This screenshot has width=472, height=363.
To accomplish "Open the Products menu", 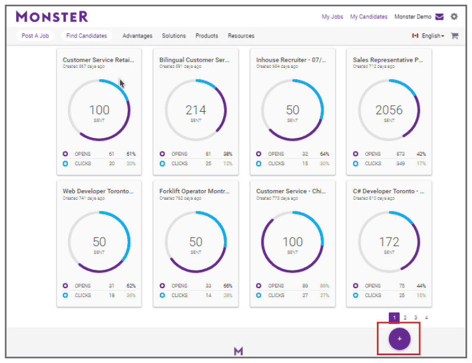I will pyautogui.click(x=206, y=36).
